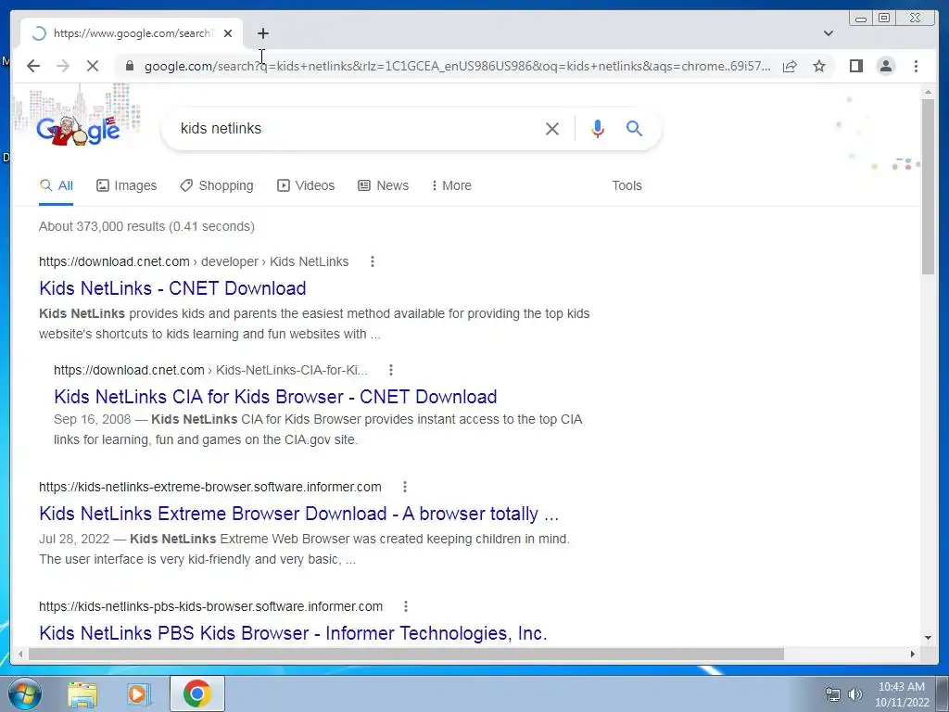Screen dimensions: 949x712
Task: Share this page icon in address bar
Action: click(x=790, y=66)
